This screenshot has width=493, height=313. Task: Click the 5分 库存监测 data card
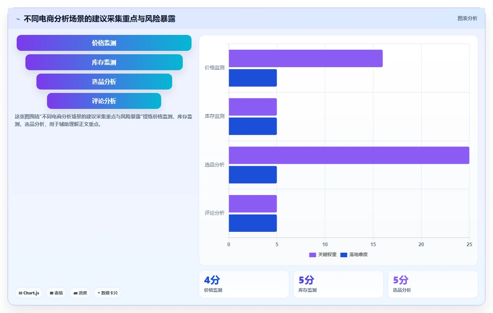point(338,284)
